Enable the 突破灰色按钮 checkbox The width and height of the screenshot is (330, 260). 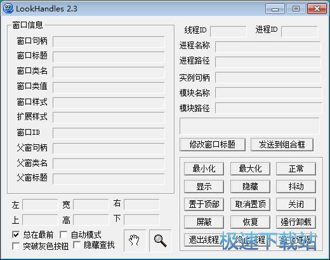16,246
